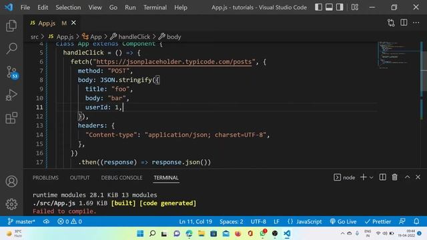Change end of line sequence LF

(x=276, y=221)
